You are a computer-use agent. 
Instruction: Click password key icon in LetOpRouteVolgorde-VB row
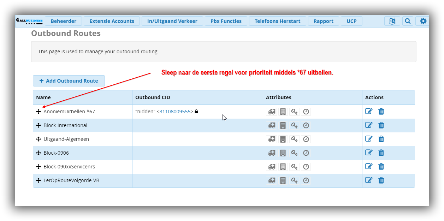point(294,180)
